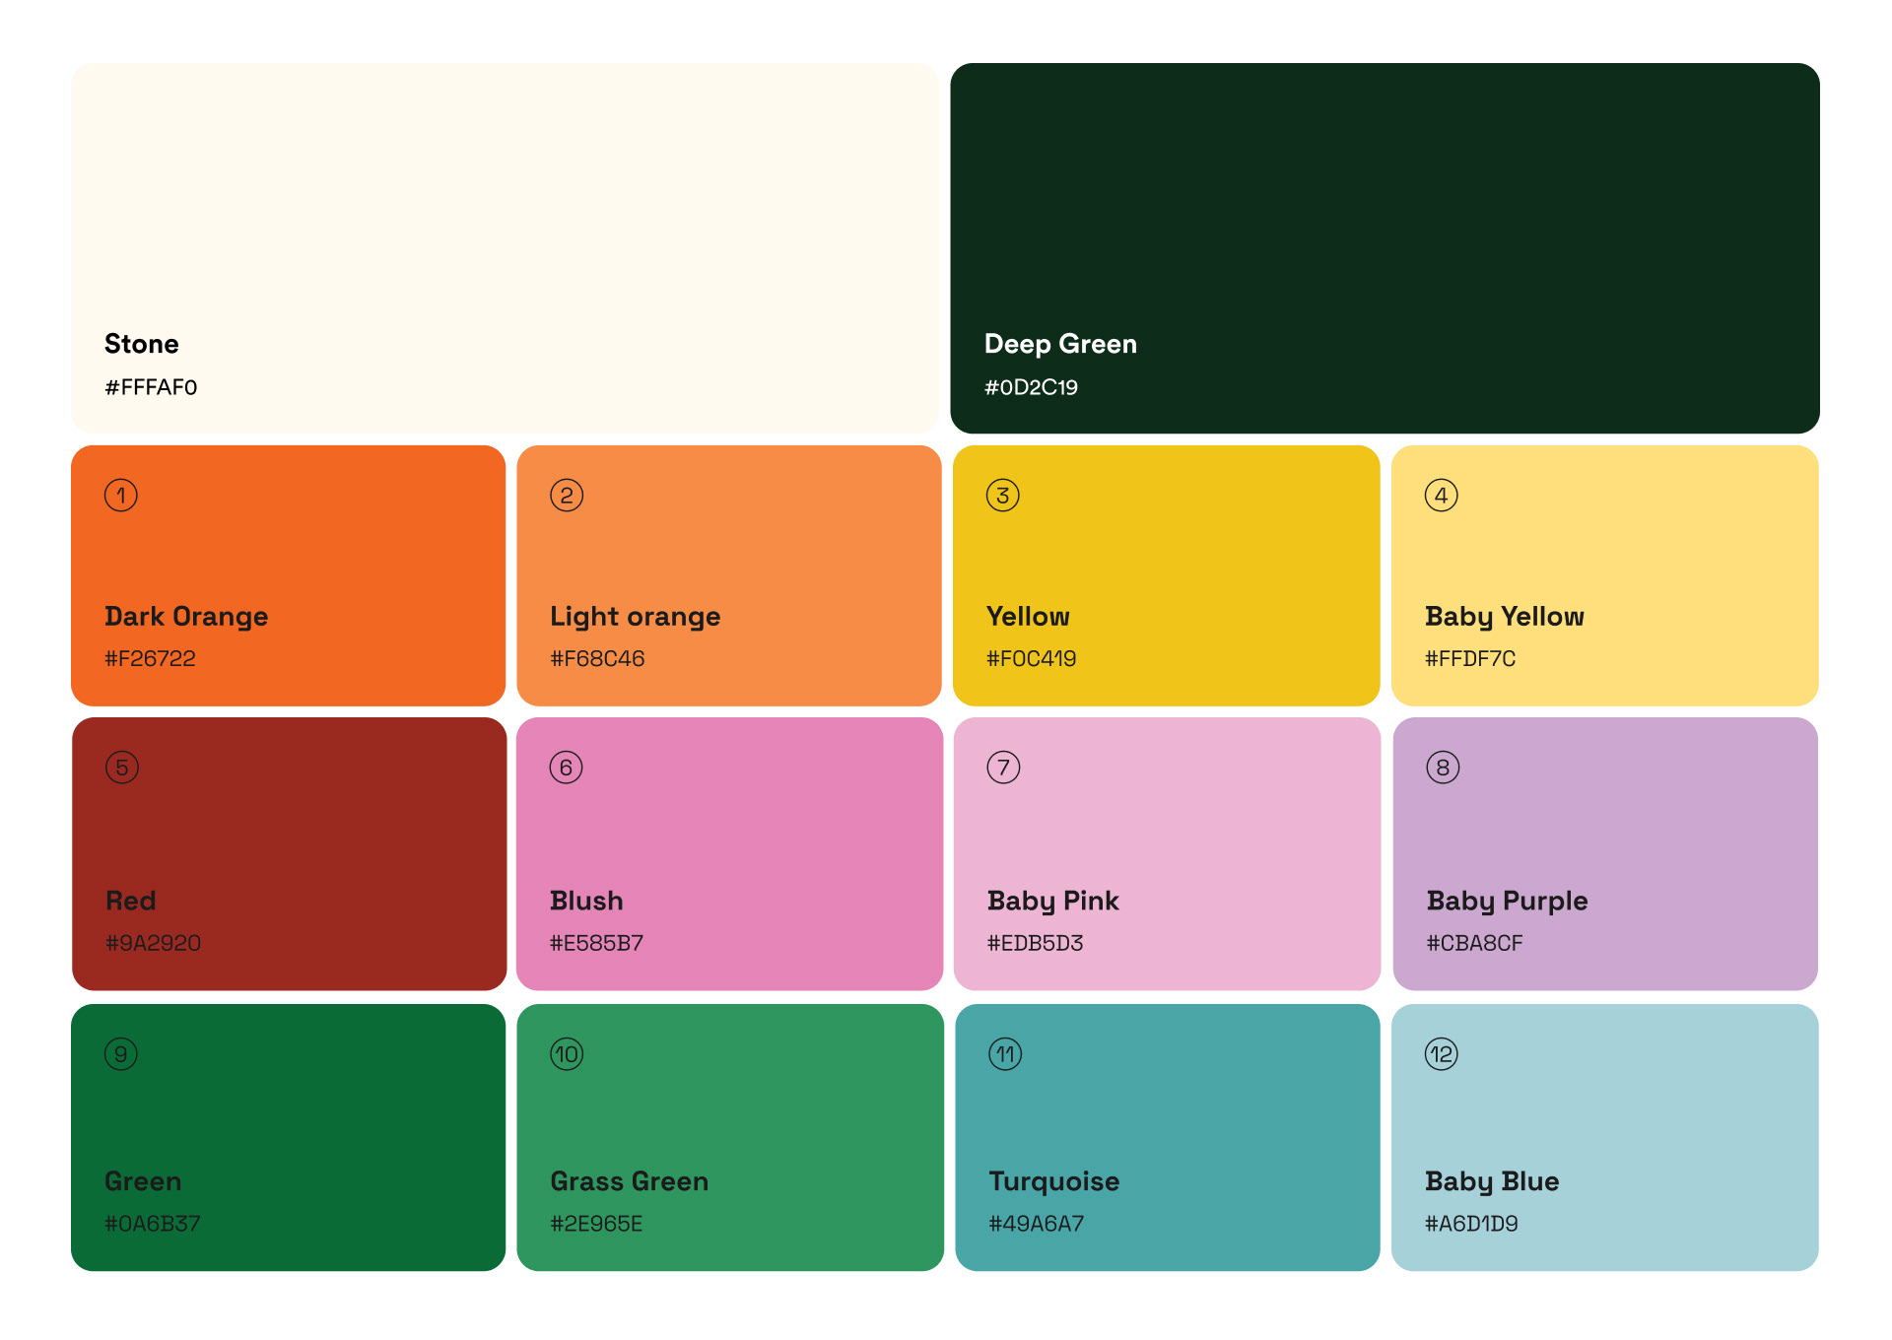Viewport: 1892px width, 1340px height.
Task: Click the circled number 1 icon
Action: (x=121, y=496)
